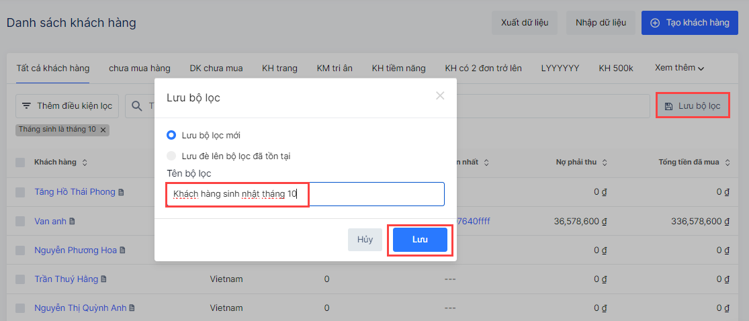Screen dimensions: 749x321
Task: Check Van anh row checkbox
Action: click(x=20, y=221)
